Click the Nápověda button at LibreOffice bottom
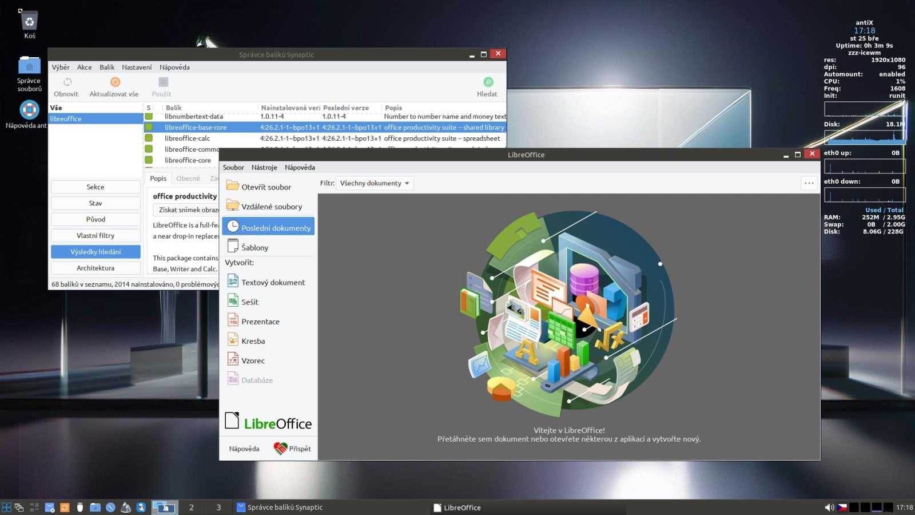 pyautogui.click(x=244, y=449)
